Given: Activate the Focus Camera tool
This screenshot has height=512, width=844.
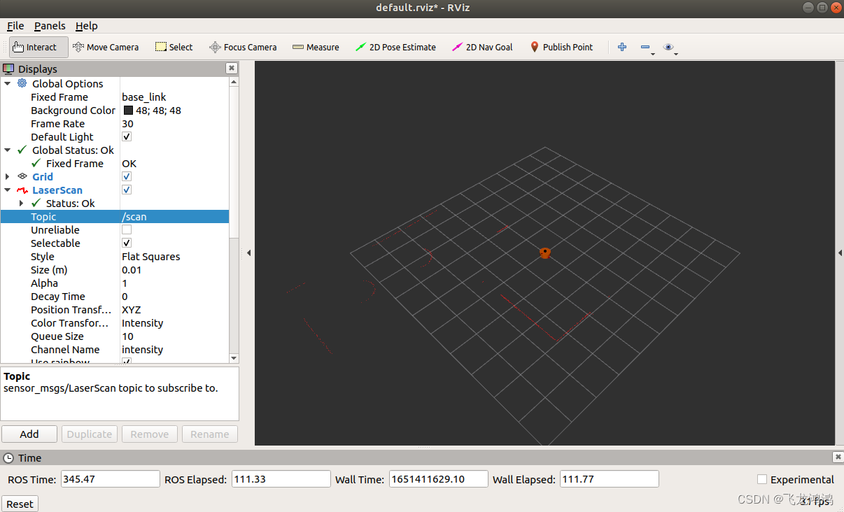Looking at the screenshot, I should click(243, 47).
